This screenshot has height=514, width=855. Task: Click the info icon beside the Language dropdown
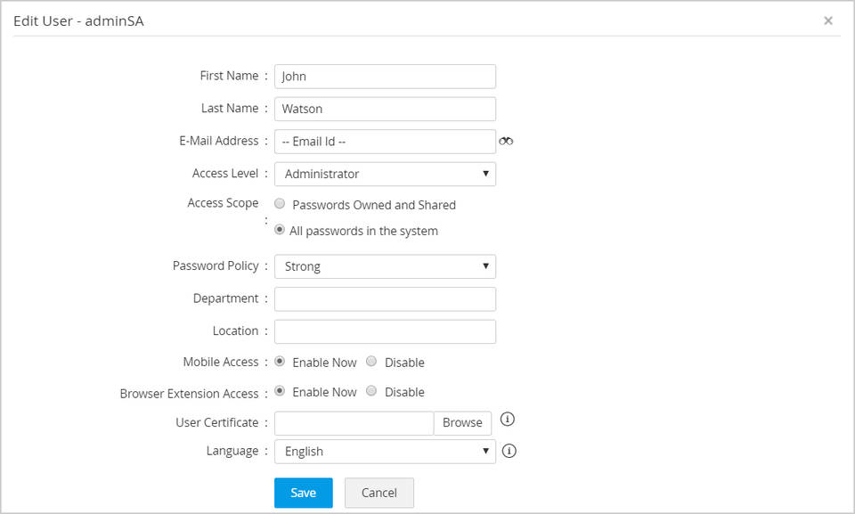point(507,451)
